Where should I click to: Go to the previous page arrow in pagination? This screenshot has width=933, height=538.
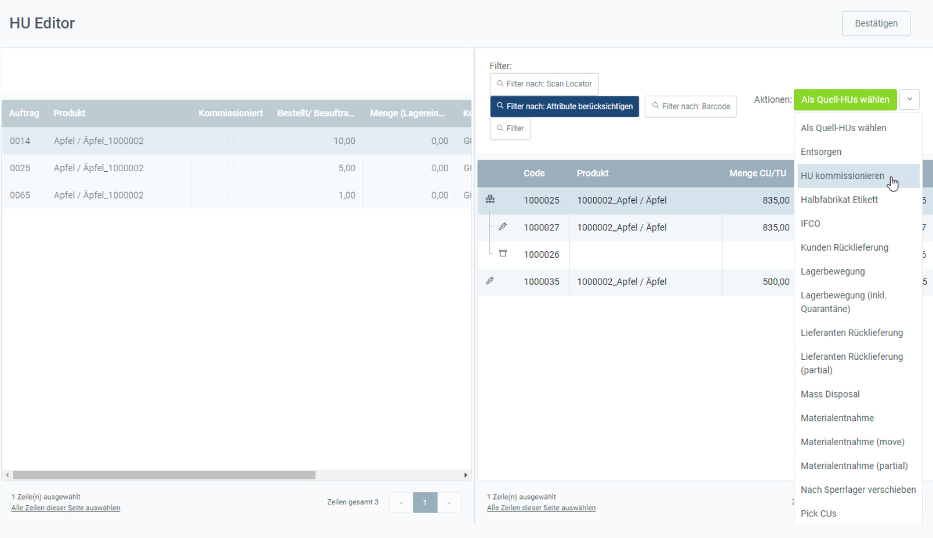[x=401, y=503]
